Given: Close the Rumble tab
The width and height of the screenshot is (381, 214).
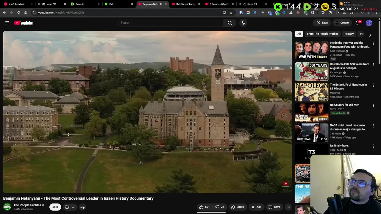Looking at the screenshot, I should pos(99,4).
